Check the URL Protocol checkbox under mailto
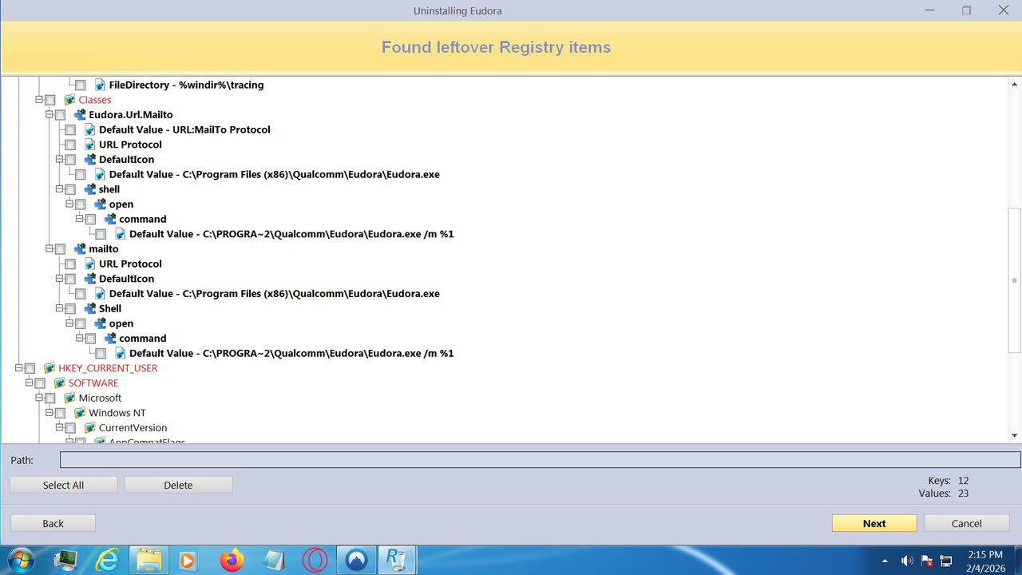This screenshot has width=1022, height=575. point(70,264)
